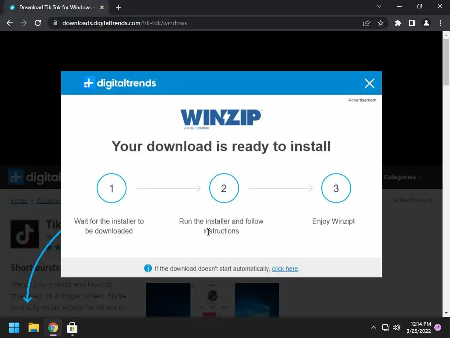Click 'Wait for the installer to be downloaded'
Image resolution: width=450 pixels, height=338 pixels.
point(109,226)
